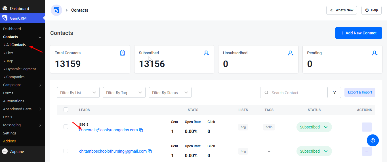The width and height of the screenshot is (387, 162).
Task: Open Dynamic Segment in sidebar
Action: (21, 69)
